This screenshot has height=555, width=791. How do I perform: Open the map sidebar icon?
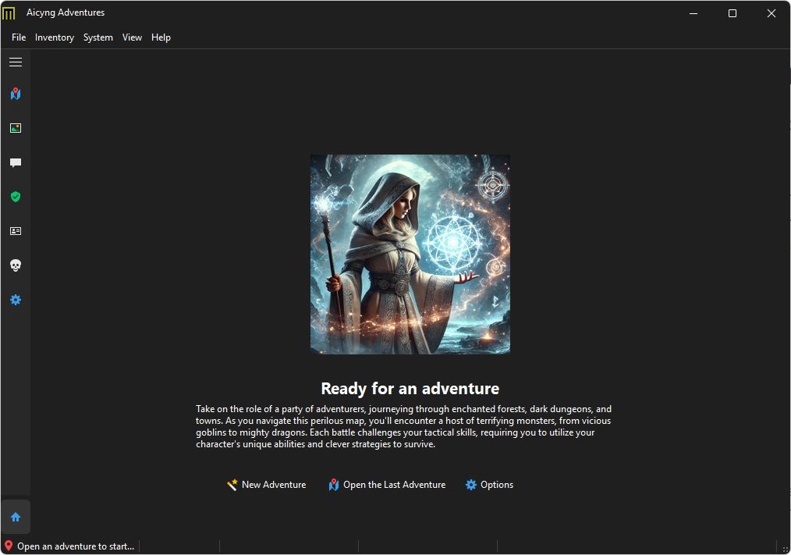pos(16,94)
